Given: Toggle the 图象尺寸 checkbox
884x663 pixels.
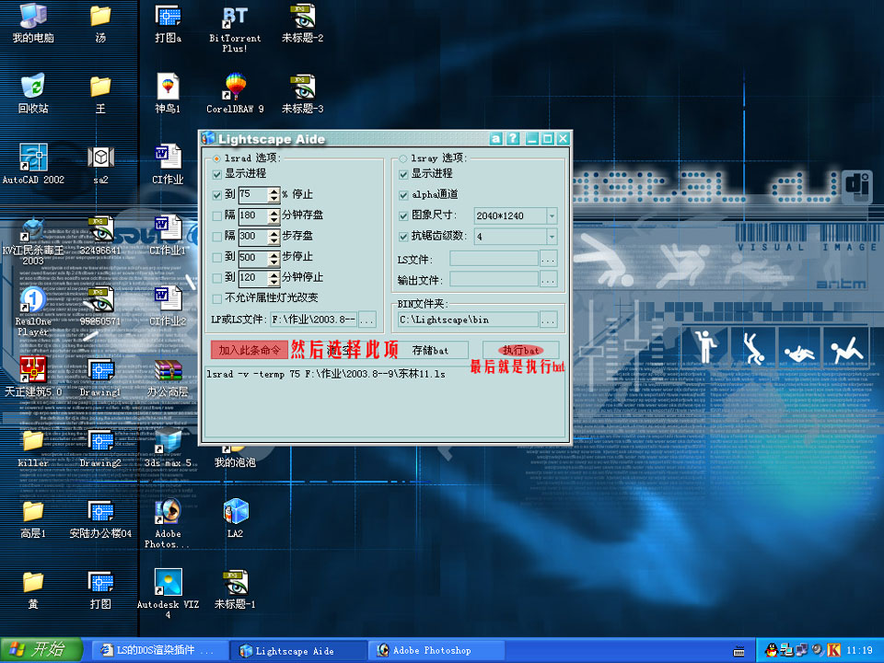Looking at the screenshot, I should [x=403, y=215].
